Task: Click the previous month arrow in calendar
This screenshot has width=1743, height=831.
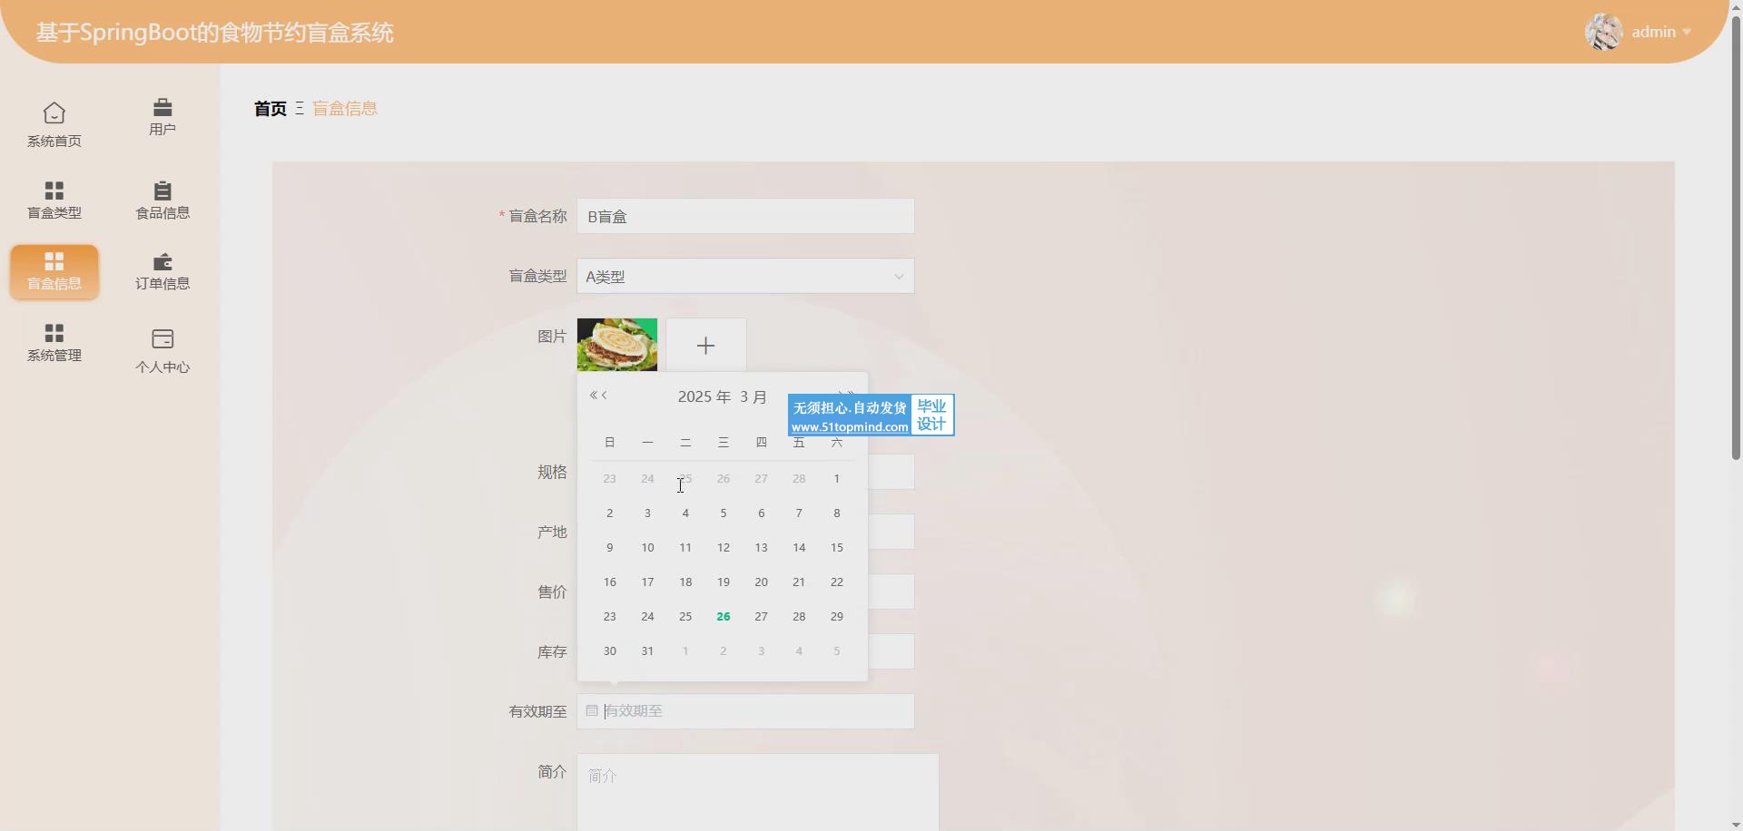Action: (x=605, y=396)
